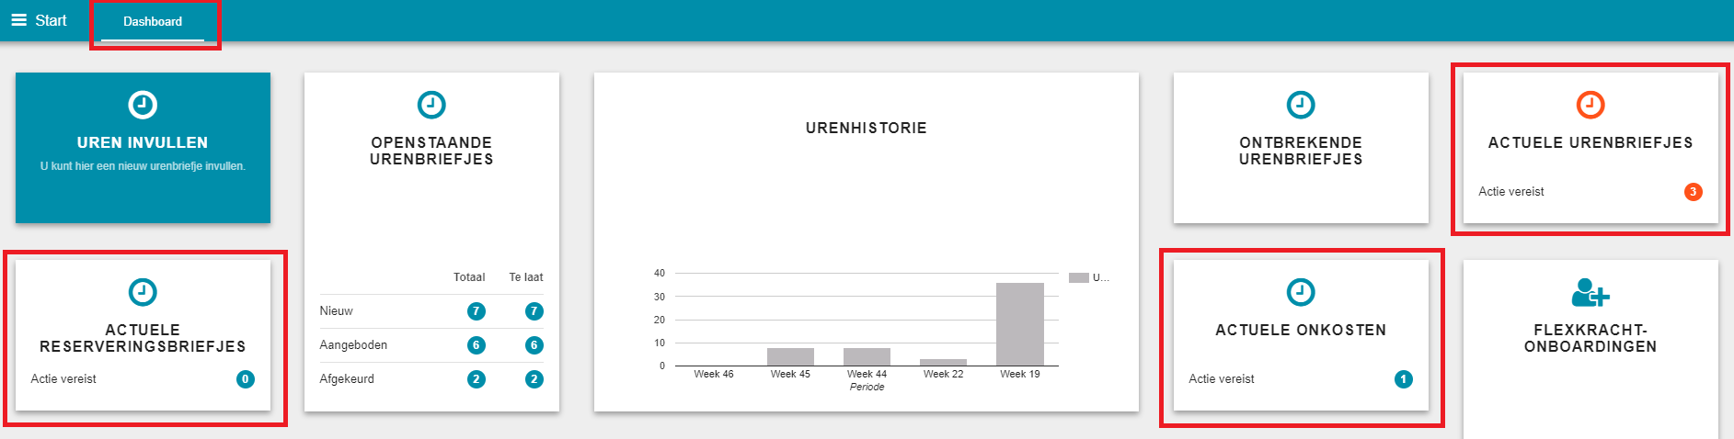The image size is (1734, 439).
Task: Click clock icon above Openstaande urenbriefjes
Action: pyautogui.click(x=431, y=105)
